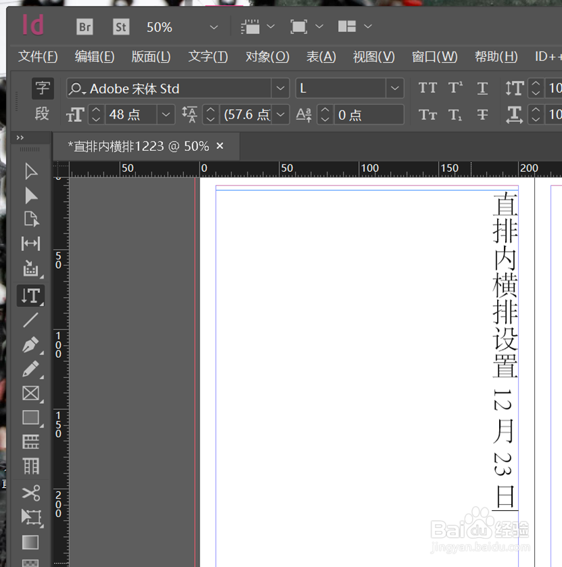The width and height of the screenshot is (562, 567).
Task: Click the horizontal scale stepper arrows
Action: 536,114
